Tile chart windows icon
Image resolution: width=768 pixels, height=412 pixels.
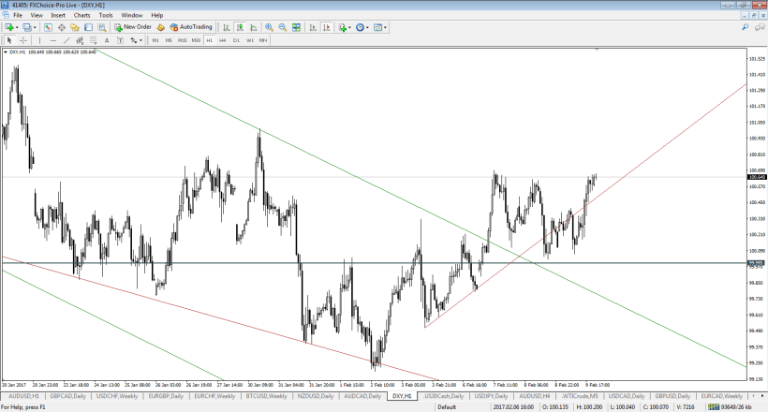pos(296,27)
